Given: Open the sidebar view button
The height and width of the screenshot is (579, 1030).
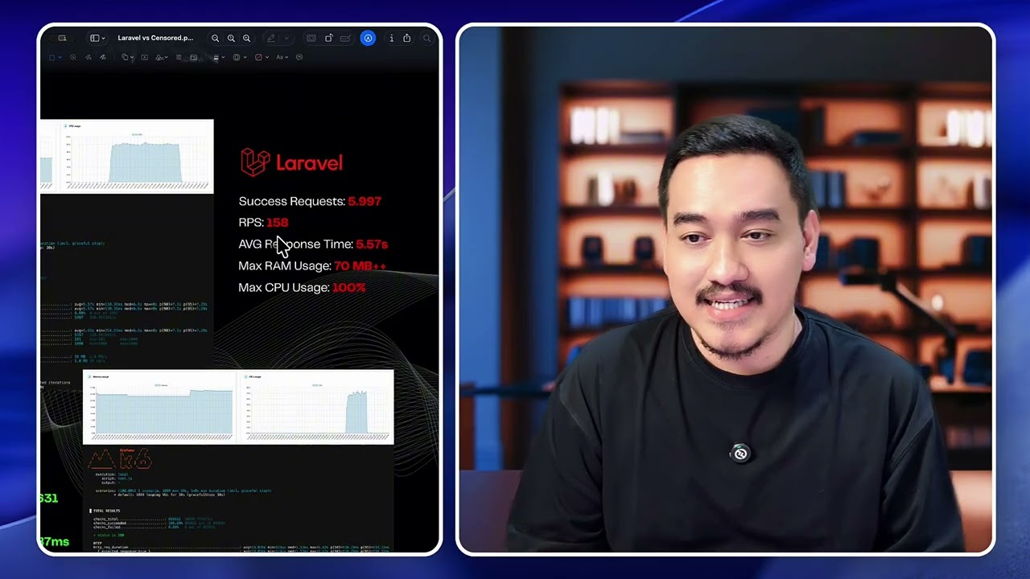Looking at the screenshot, I should tap(94, 38).
